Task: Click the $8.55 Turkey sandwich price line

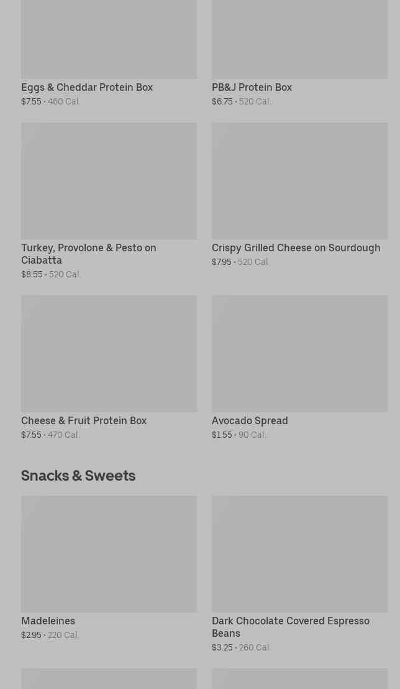Action: pyautogui.click(x=51, y=275)
